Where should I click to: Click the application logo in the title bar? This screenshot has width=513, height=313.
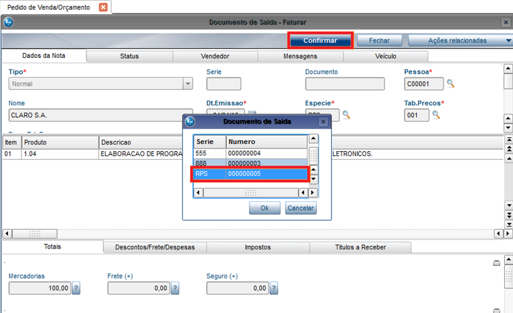(x=8, y=22)
